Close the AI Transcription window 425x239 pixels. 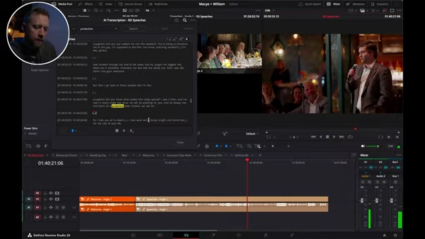click(180, 142)
